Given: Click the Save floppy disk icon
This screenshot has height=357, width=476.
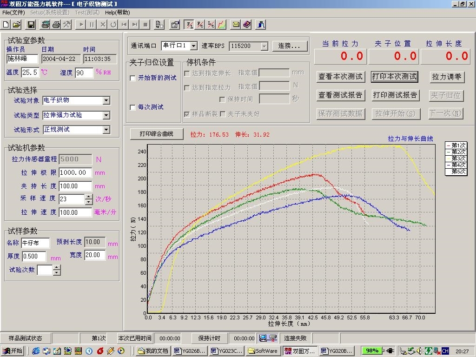Looking at the screenshot, I should pos(31,24).
